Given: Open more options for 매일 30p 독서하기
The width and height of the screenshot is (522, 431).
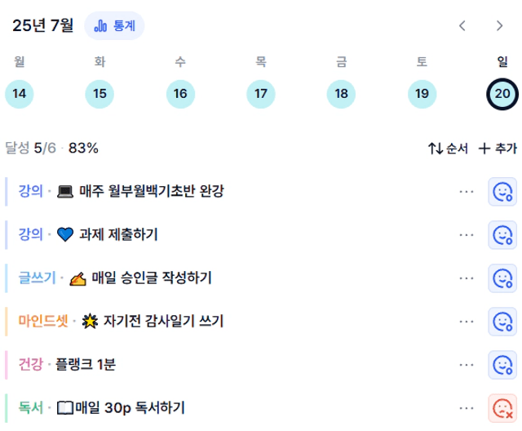Looking at the screenshot, I should [x=467, y=408].
